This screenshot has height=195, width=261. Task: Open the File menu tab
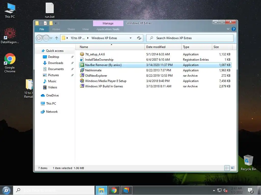pos(42,29)
